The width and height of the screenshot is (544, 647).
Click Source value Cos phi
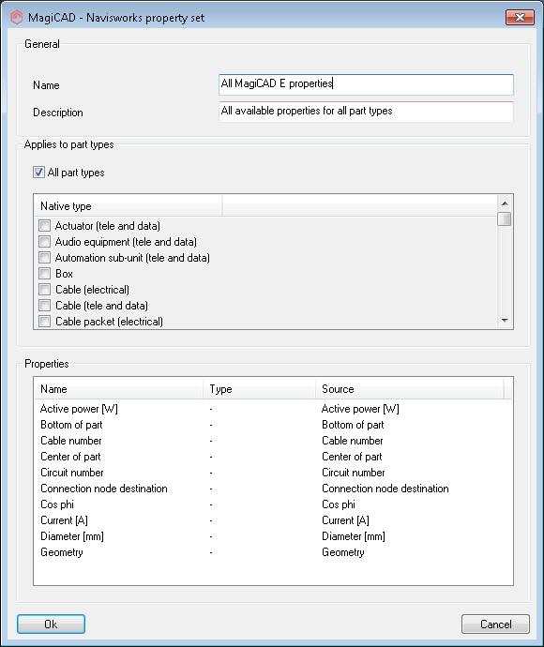[339, 504]
